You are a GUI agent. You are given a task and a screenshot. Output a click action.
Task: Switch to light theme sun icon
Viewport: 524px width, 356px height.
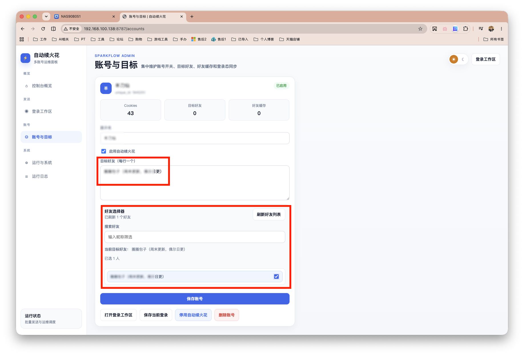pos(454,59)
